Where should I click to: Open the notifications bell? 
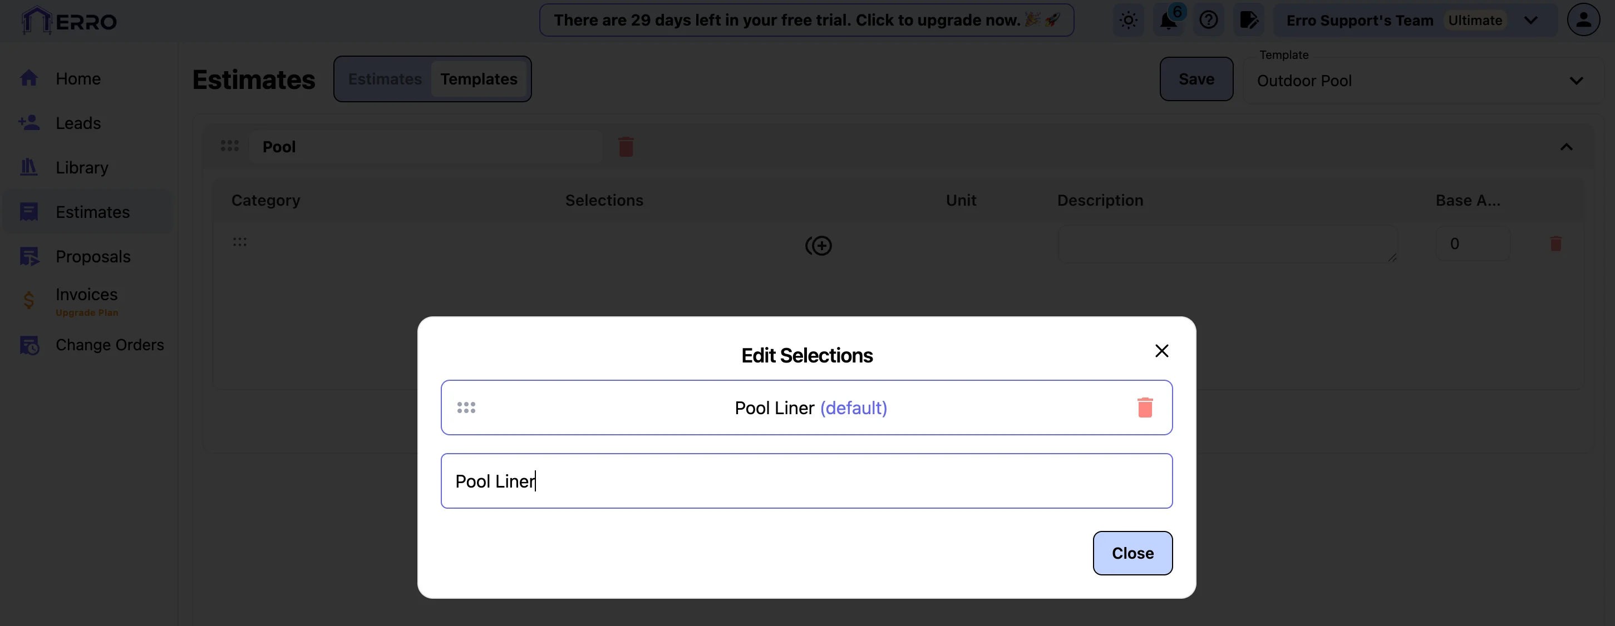point(1168,20)
